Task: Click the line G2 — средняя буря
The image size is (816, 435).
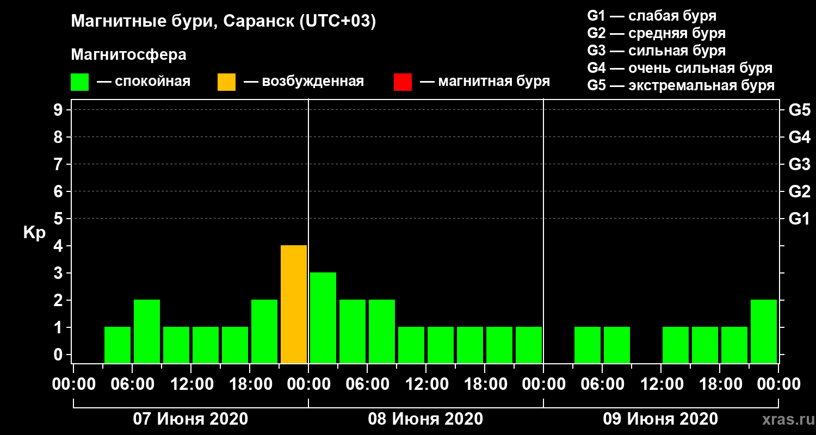Action: coord(656,33)
